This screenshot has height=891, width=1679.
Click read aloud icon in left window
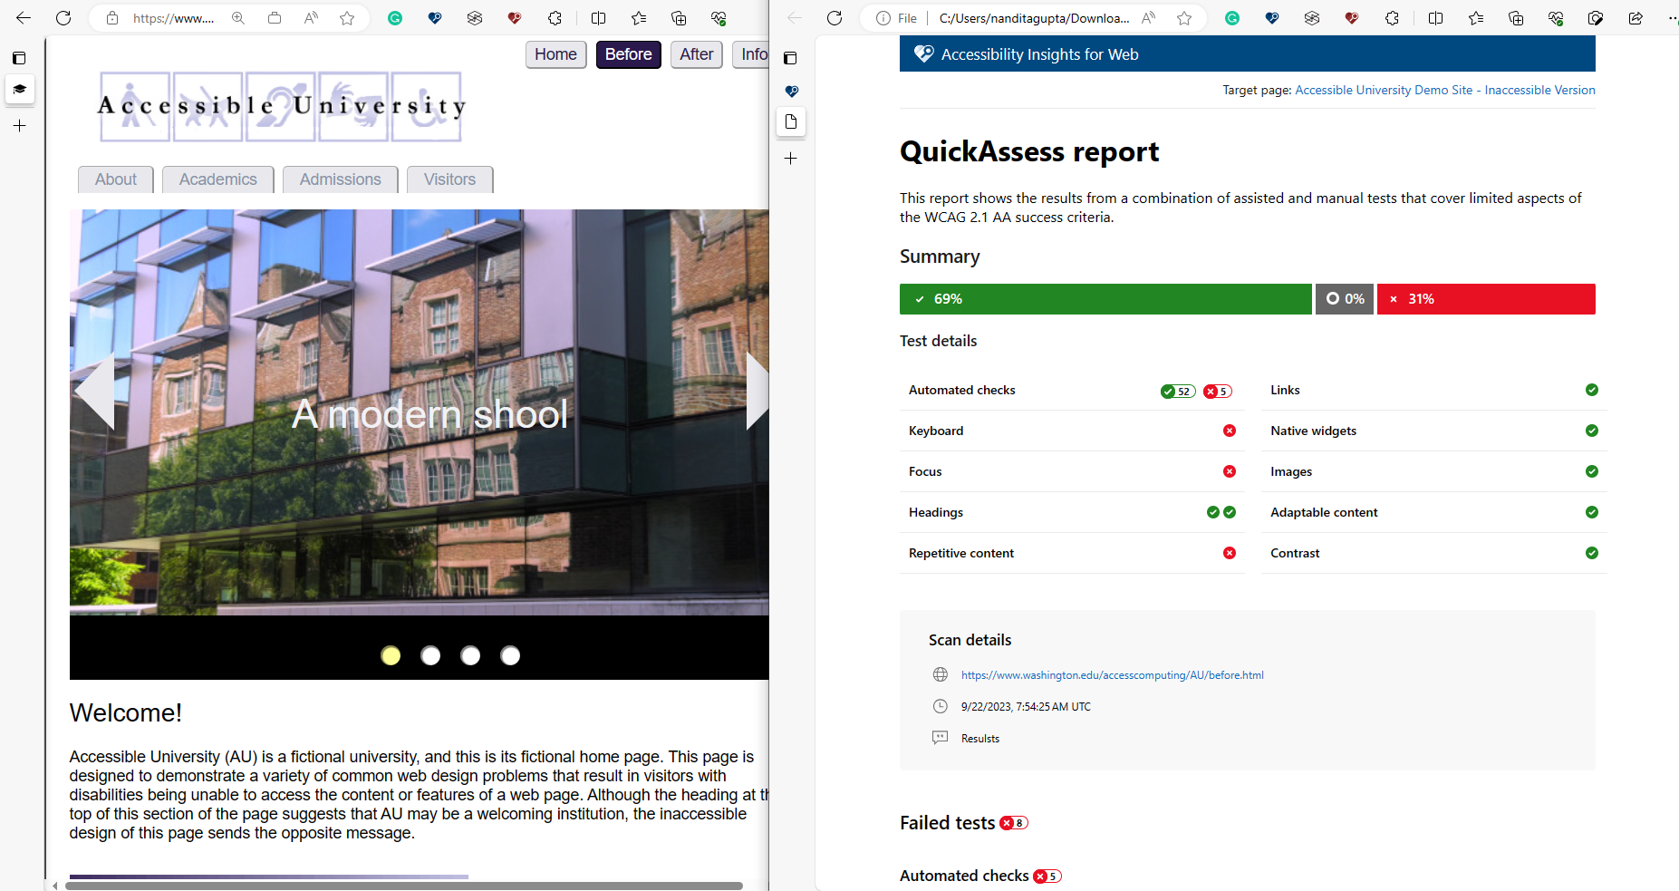311,18
